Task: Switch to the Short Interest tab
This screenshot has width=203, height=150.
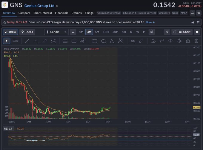Action: click(x=43, y=13)
